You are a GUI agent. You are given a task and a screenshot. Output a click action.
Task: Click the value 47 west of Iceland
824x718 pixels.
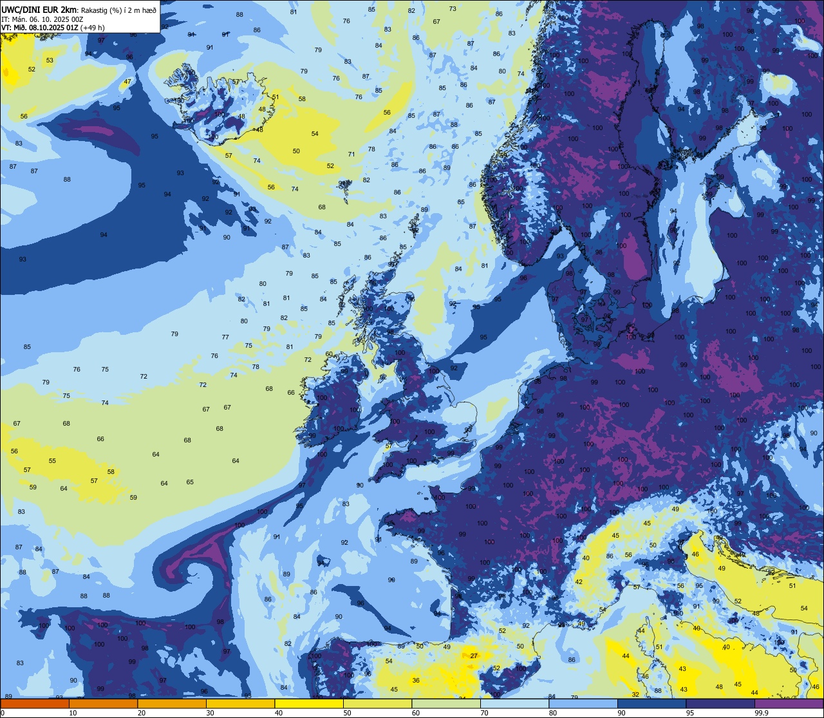pos(127,82)
